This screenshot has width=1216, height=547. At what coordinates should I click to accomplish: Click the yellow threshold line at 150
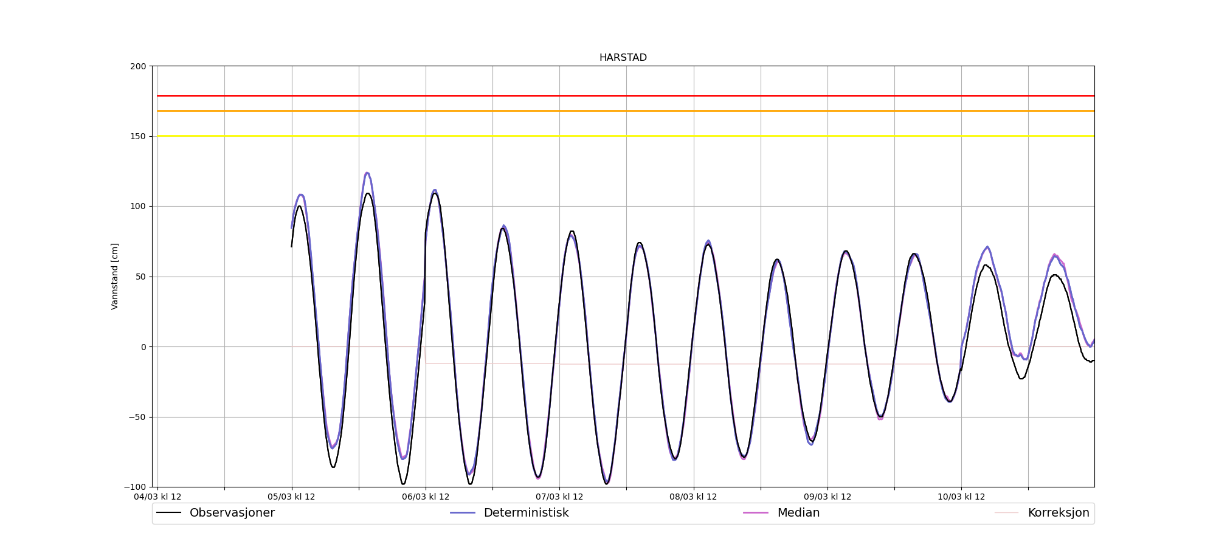(x=608, y=136)
